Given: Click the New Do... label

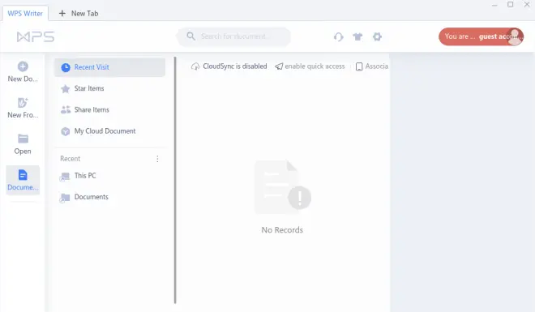Looking at the screenshot, I should 23,79.
